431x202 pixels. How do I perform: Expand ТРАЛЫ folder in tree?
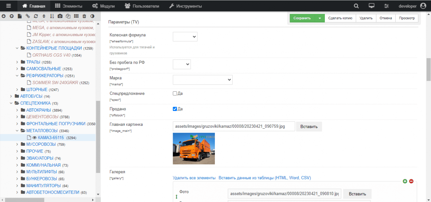[x=17, y=62]
